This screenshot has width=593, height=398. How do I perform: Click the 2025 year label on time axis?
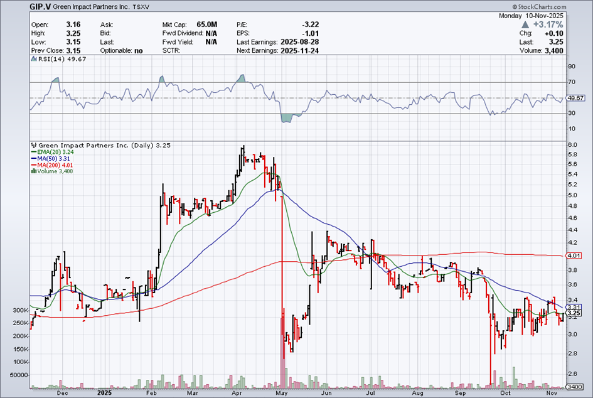105,393
